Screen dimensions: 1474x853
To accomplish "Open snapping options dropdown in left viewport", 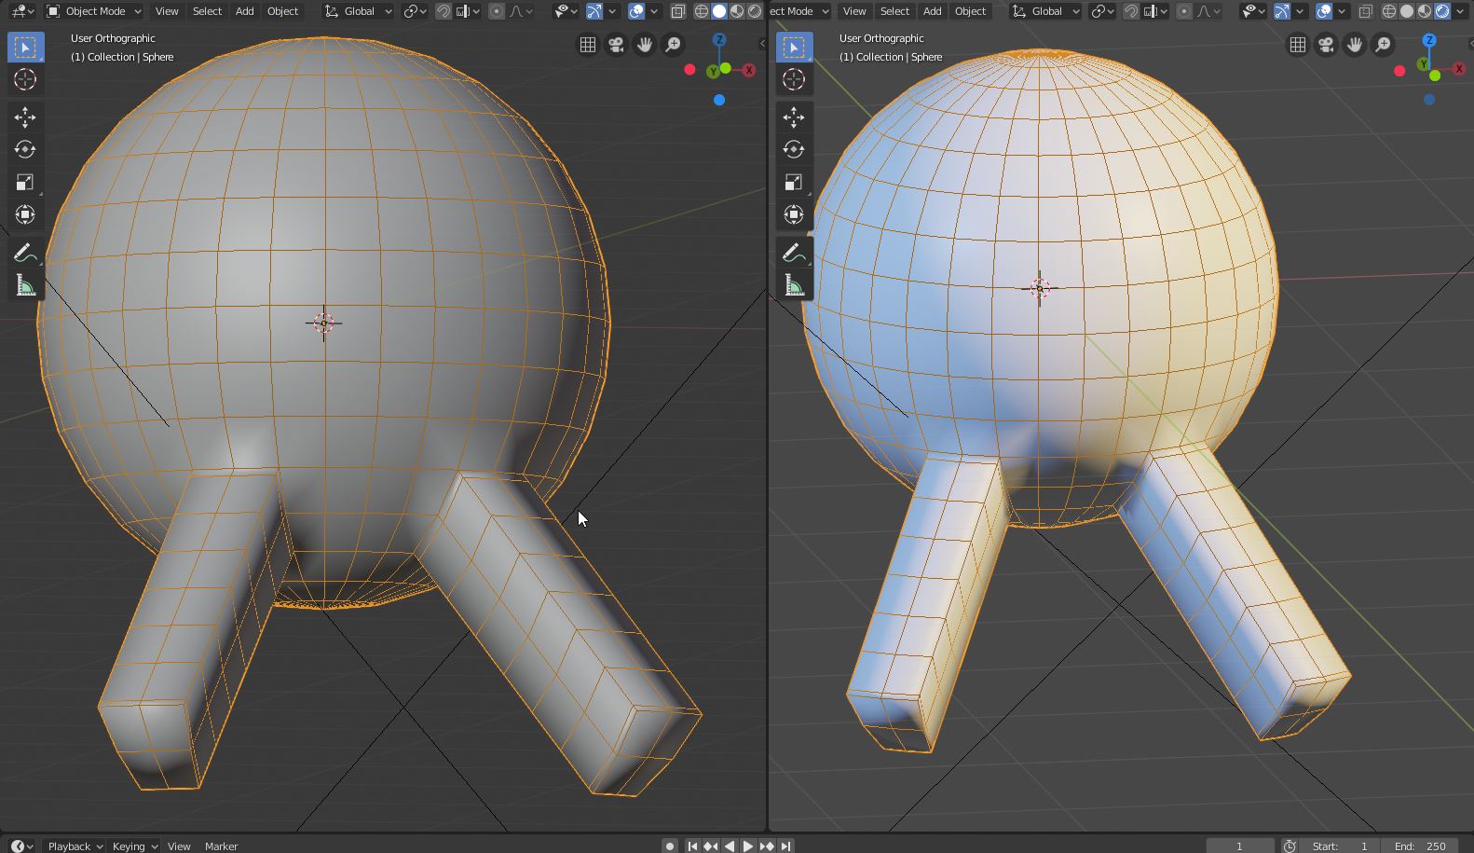I will tap(469, 11).
